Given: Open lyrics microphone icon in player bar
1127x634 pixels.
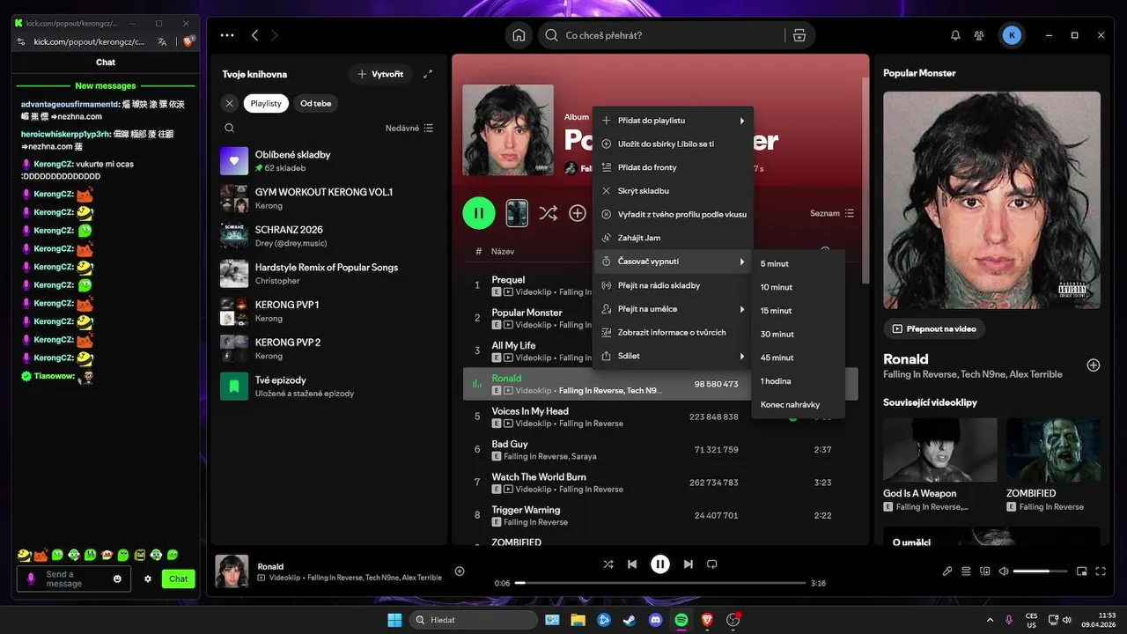Looking at the screenshot, I should pos(947,571).
